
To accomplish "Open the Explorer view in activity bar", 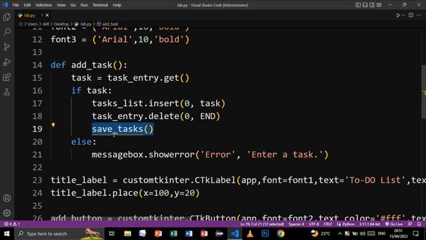I will pyautogui.click(x=7, y=17).
